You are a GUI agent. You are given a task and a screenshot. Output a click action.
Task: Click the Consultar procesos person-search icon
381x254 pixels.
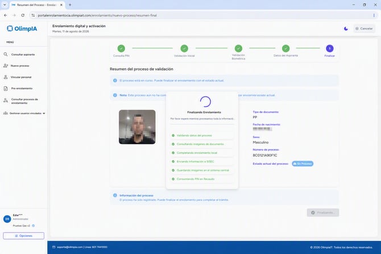[6, 100]
